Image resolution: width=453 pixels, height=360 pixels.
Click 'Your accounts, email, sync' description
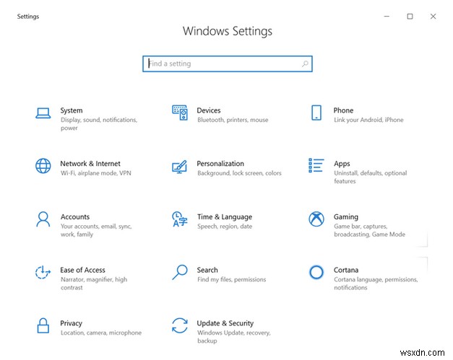(96, 230)
